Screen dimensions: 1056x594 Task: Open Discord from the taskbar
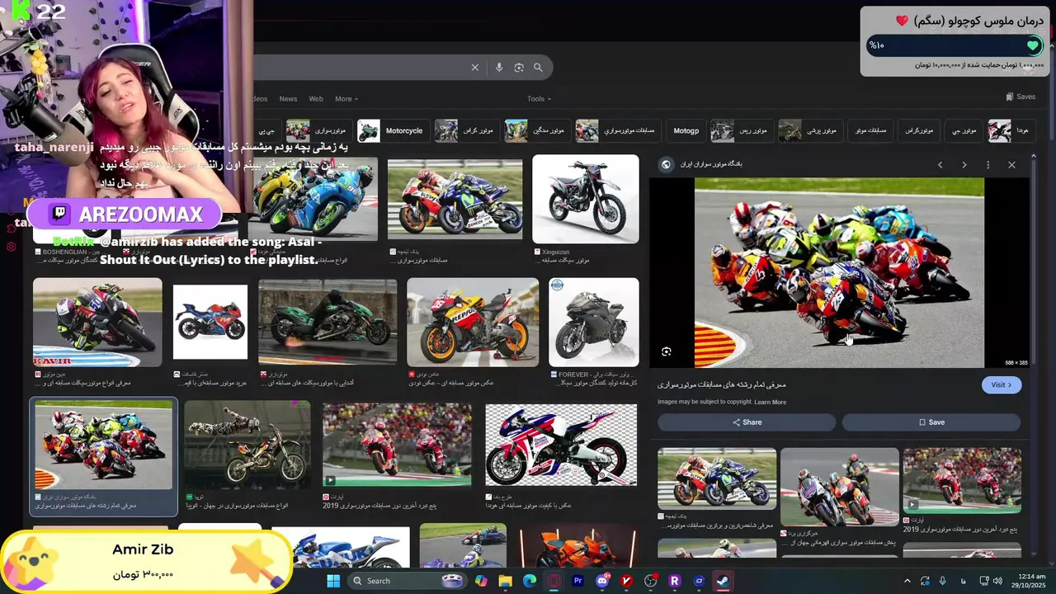coord(602,581)
